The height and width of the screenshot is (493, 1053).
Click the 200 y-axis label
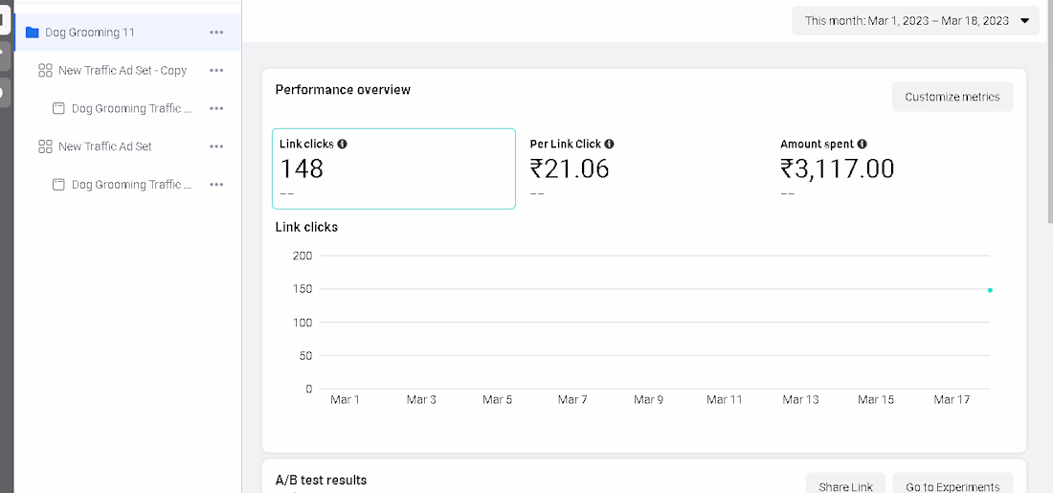[x=302, y=256]
